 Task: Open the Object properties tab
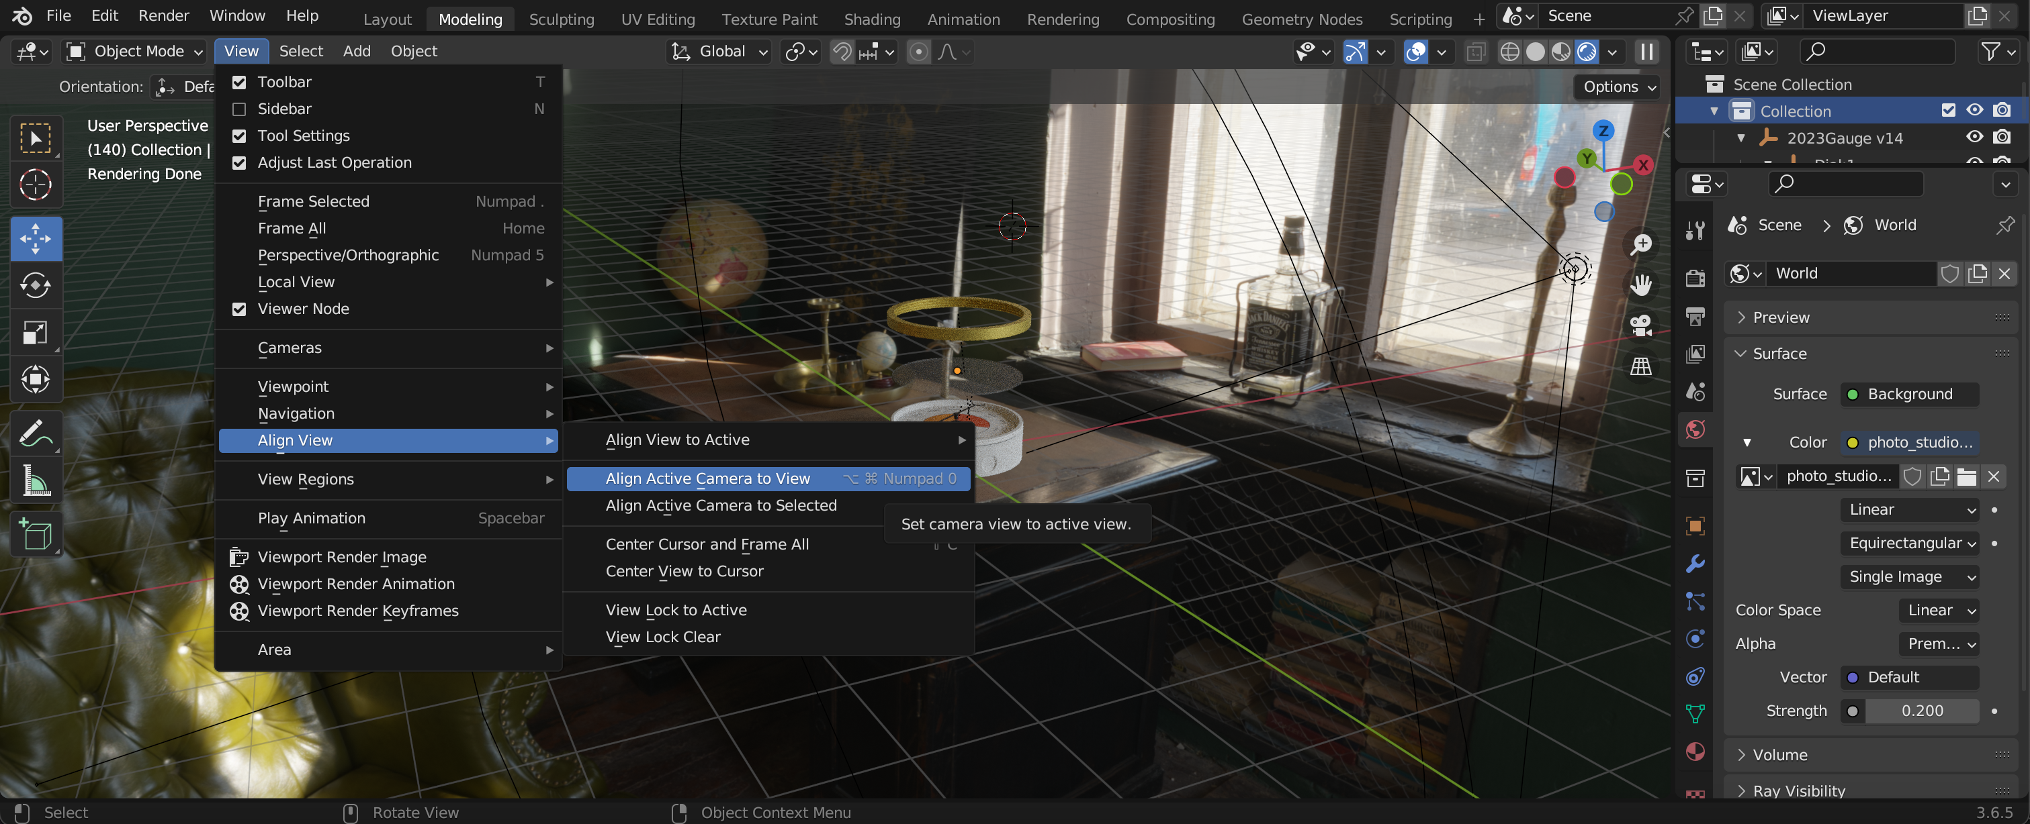pyautogui.click(x=1695, y=525)
